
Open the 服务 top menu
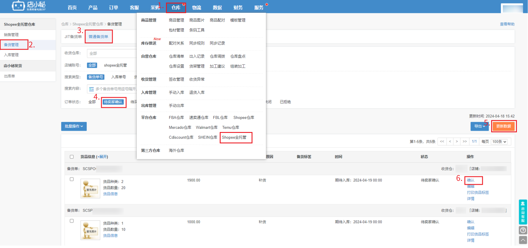[259, 8]
